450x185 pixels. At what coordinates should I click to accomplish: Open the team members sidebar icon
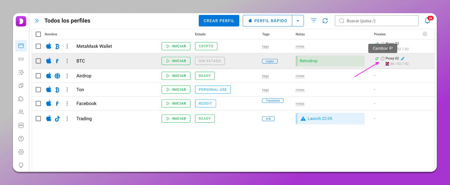point(21,112)
